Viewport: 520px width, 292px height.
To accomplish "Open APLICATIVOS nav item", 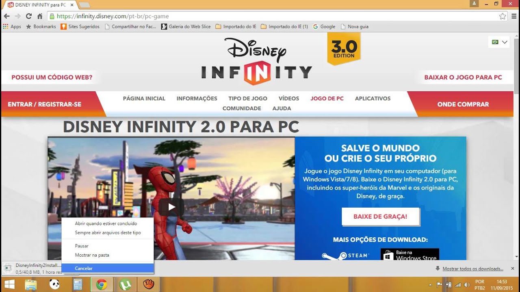I will [373, 99].
